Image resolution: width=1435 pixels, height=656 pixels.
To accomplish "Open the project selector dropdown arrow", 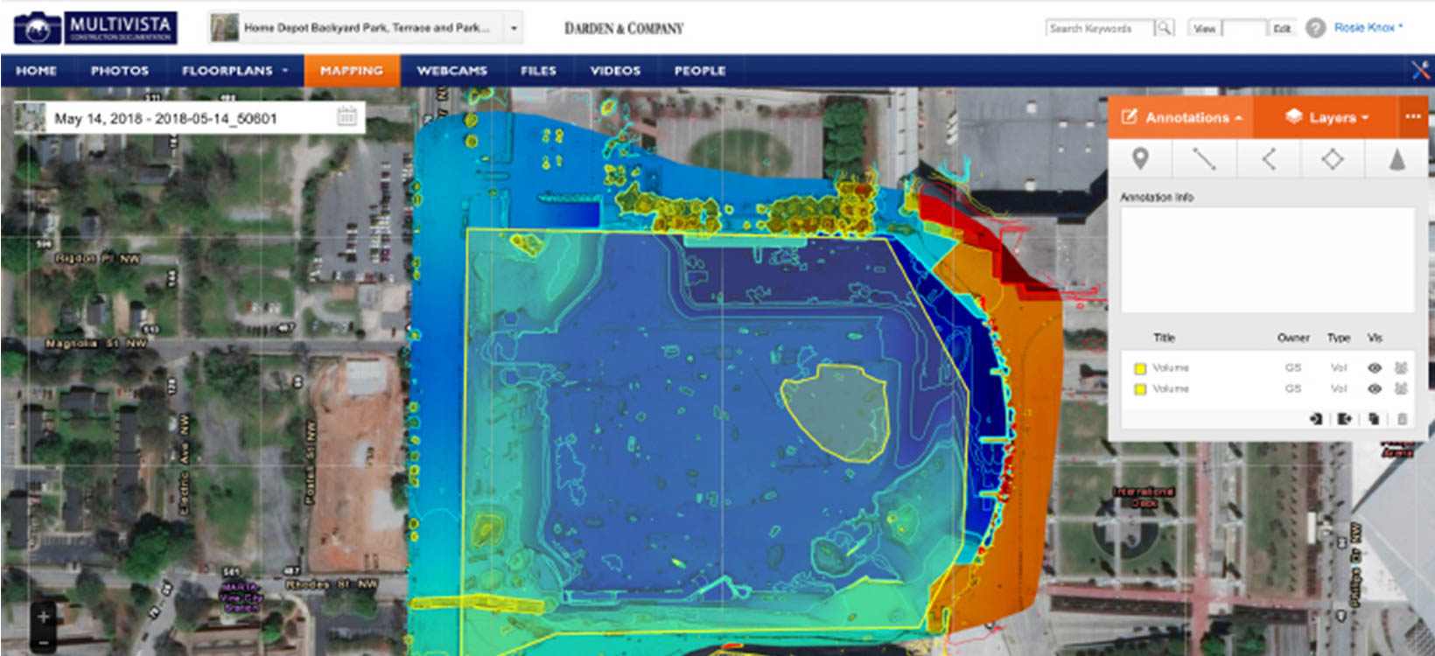I will (x=514, y=28).
